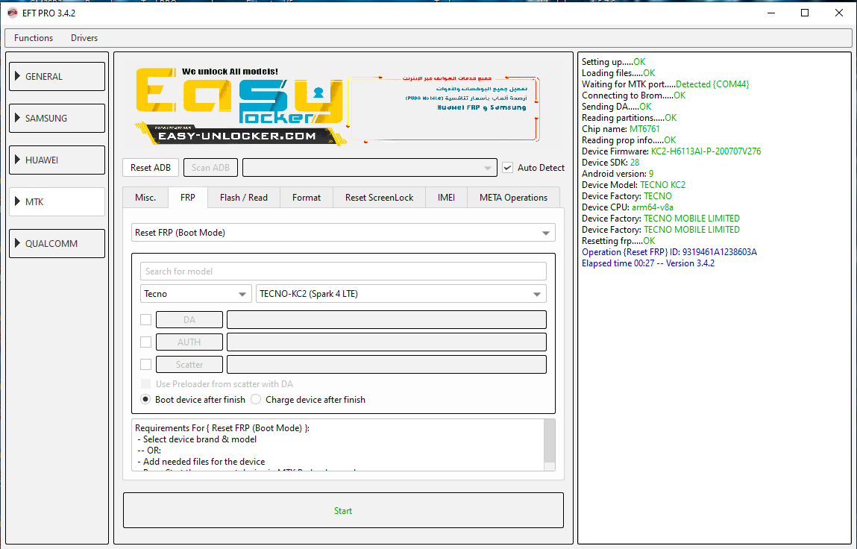Toggle the Auto Detect checkbox
857x549 pixels.
508,167
